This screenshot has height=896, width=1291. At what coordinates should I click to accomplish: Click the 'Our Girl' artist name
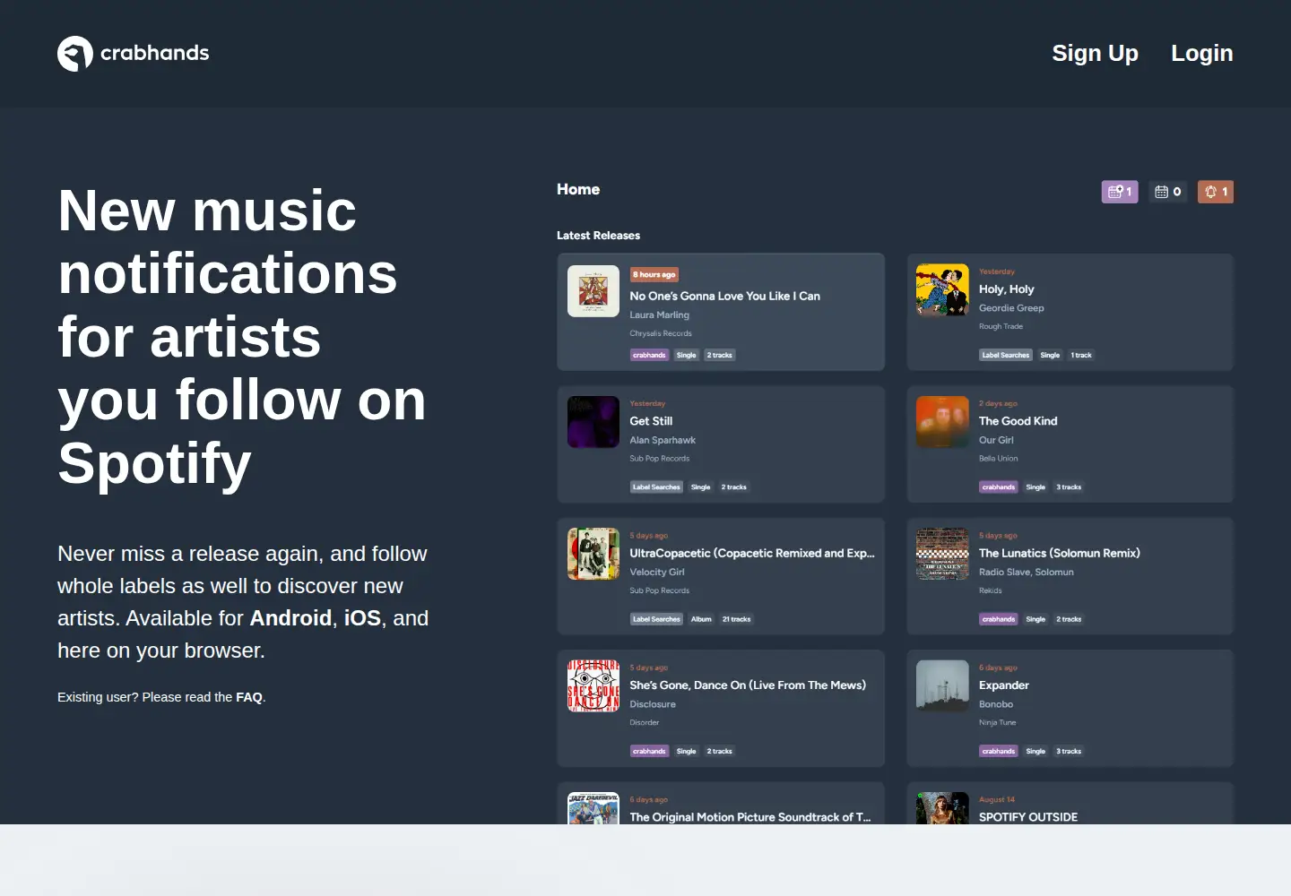tap(996, 440)
